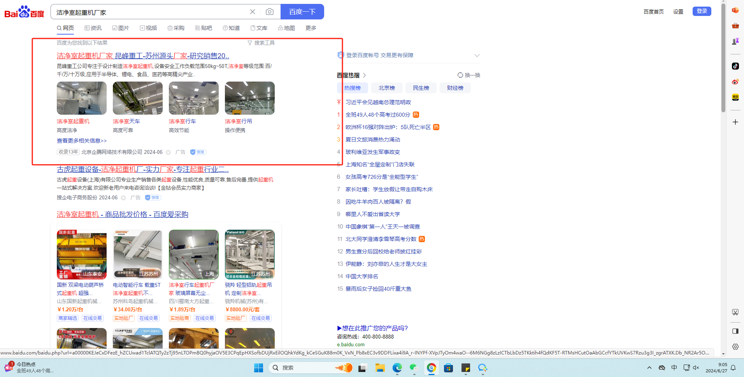Open the 古虎起重设备 result title
The height and width of the screenshot is (377, 744).
click(x=143, y=169)
